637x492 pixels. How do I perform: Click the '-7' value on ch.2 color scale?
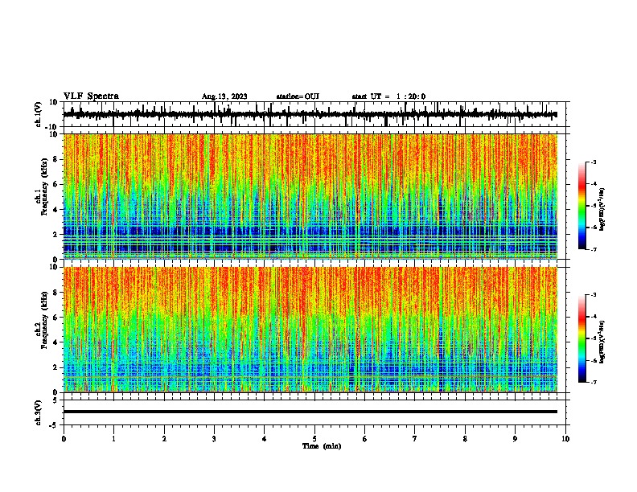click(593, 382)
